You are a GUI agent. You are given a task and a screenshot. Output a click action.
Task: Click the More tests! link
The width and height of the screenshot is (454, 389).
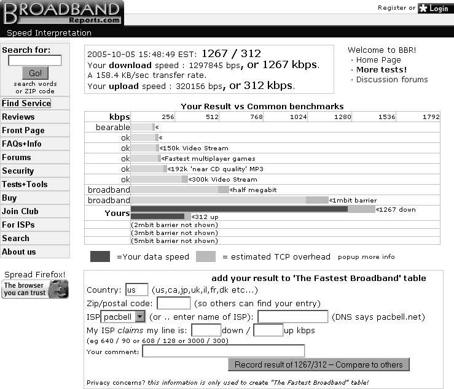382,70
